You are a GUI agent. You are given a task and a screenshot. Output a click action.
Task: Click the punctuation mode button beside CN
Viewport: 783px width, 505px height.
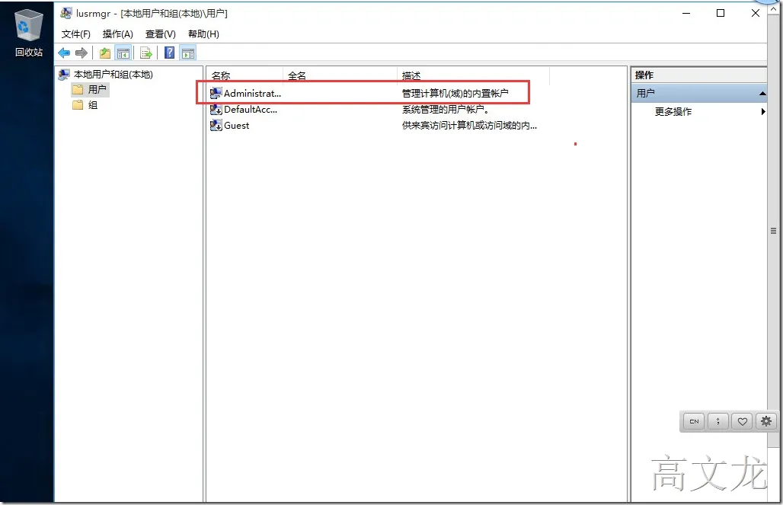point(718,421)
